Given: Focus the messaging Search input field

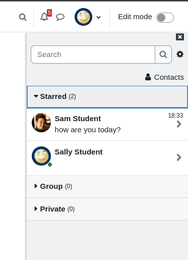Looking at the screenshot, I should tap(93, 55).
